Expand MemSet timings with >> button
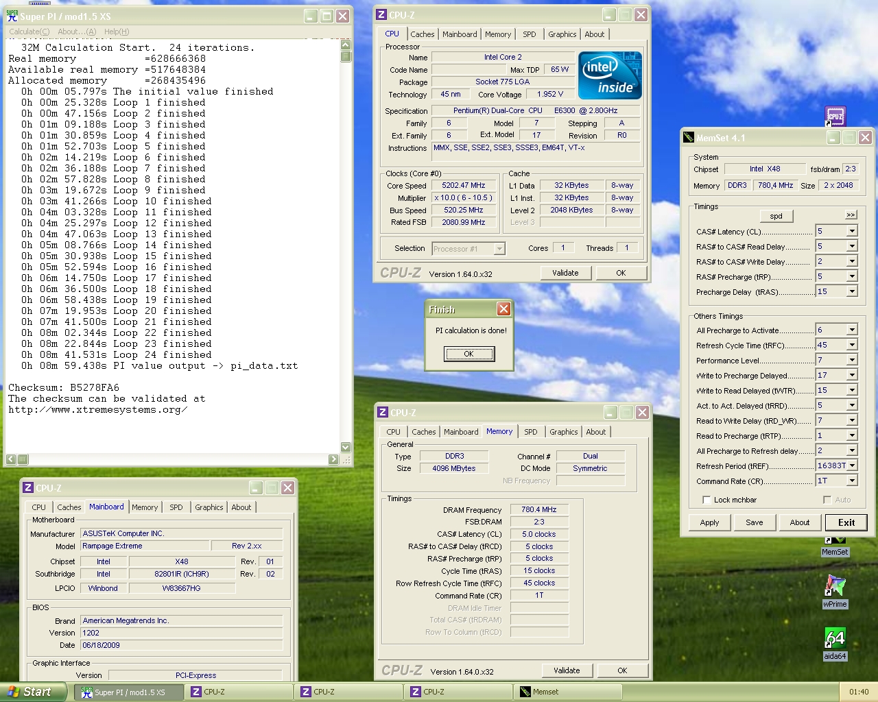This screenshot has height=702, width=878. (851, 215)
